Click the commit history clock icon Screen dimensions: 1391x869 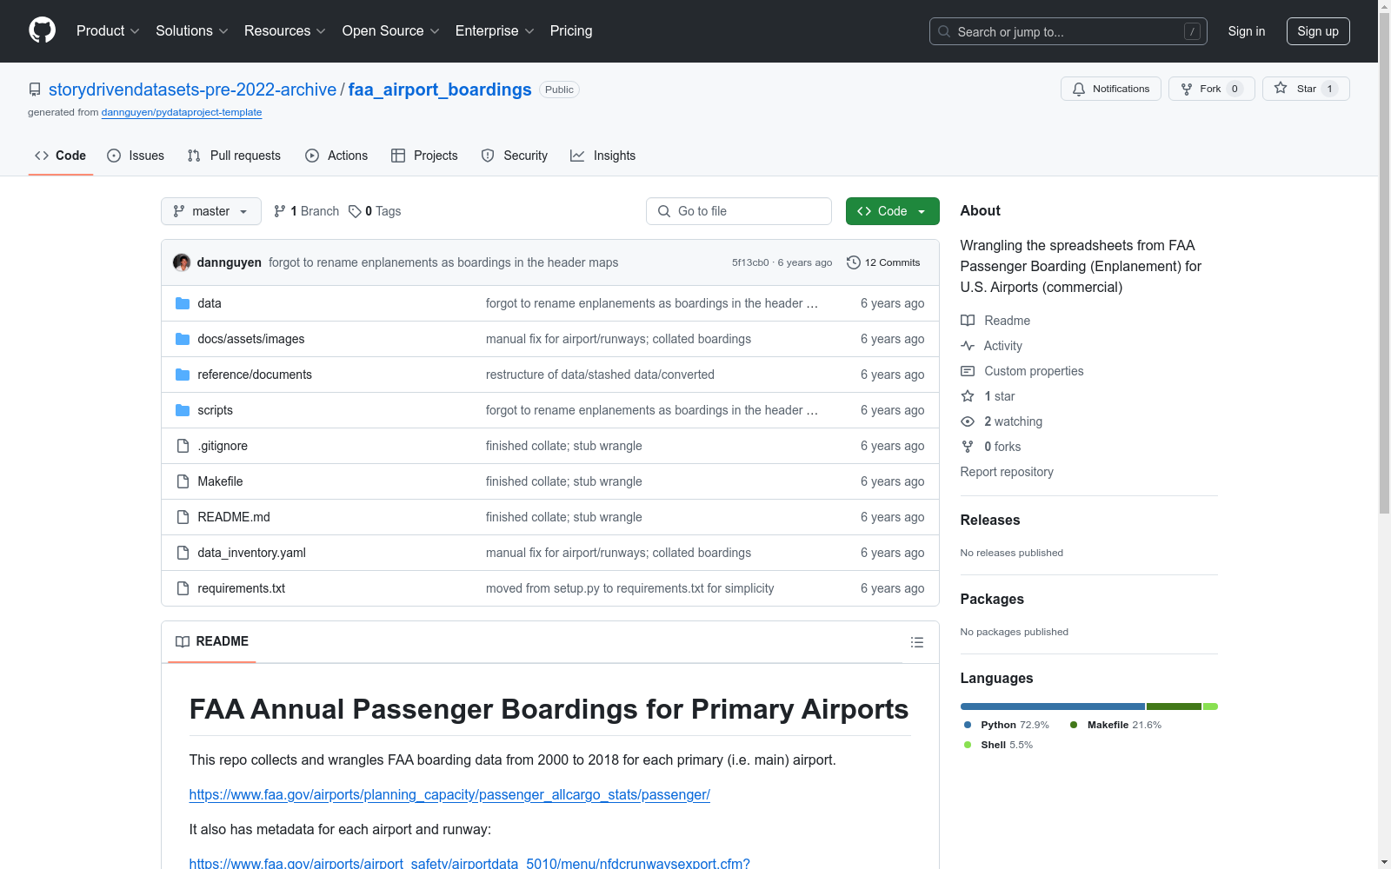(854, 262)
